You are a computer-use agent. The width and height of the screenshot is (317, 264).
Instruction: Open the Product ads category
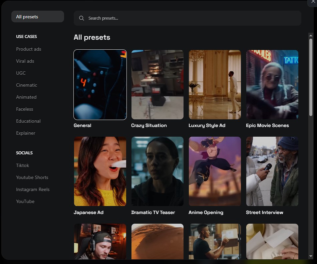pos(29,49)
